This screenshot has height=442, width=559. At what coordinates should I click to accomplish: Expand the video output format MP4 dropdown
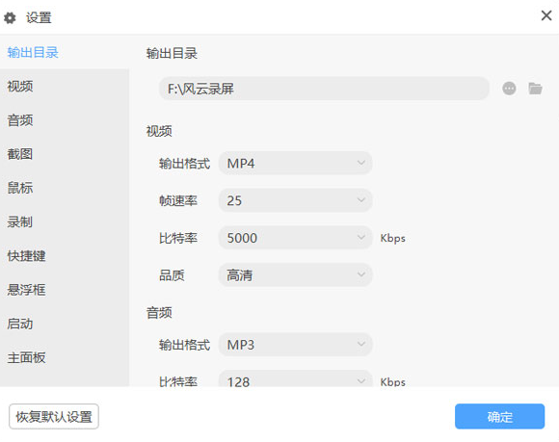click(295, 163)
